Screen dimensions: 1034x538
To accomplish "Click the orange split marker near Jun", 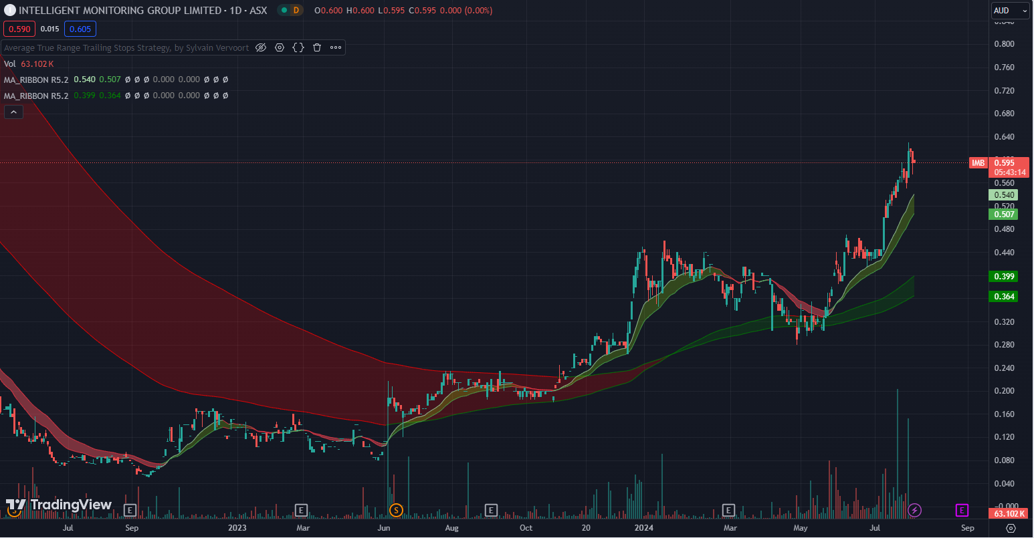I will (396, 511).
